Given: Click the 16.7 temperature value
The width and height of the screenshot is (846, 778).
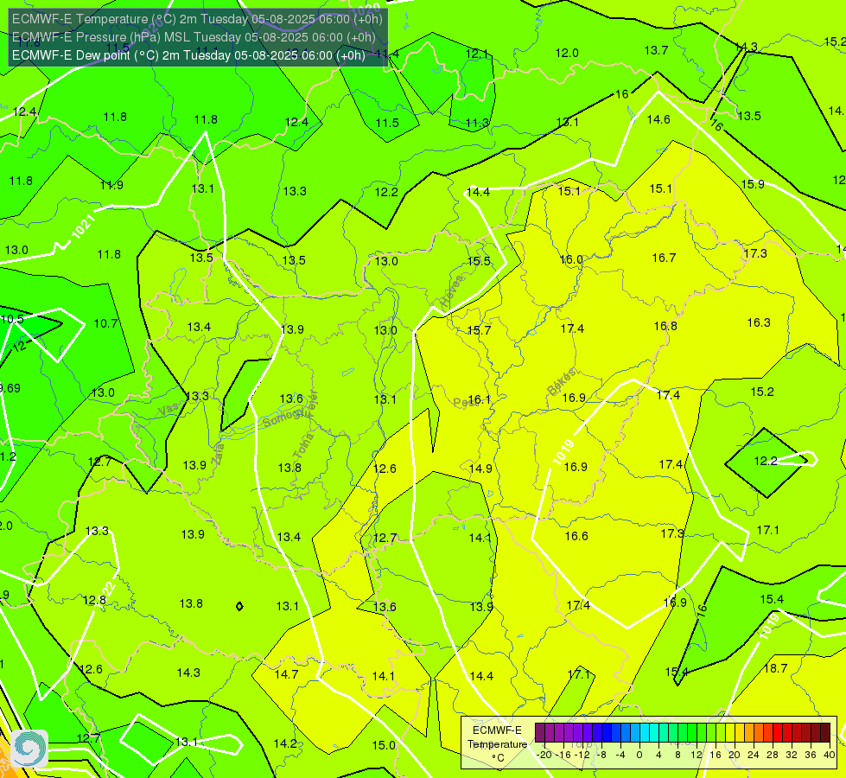Looking at the screenshot, I should pos(664,258).
